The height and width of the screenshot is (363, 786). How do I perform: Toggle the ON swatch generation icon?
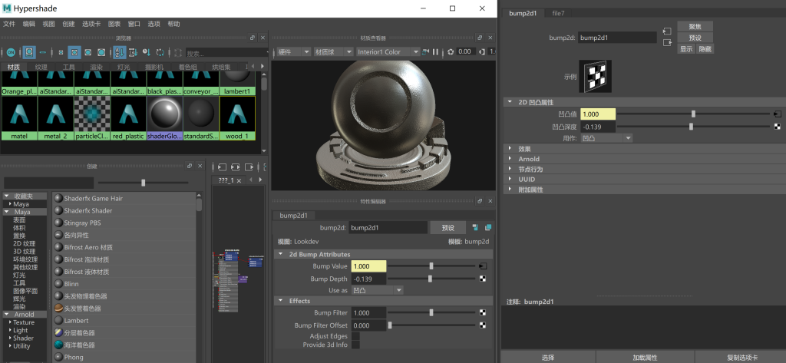(x=11, y=52)
